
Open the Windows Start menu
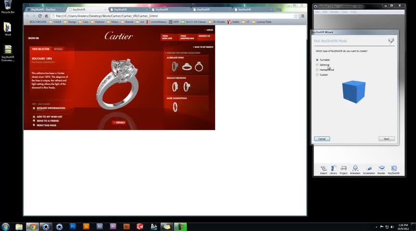coord(6,227)
